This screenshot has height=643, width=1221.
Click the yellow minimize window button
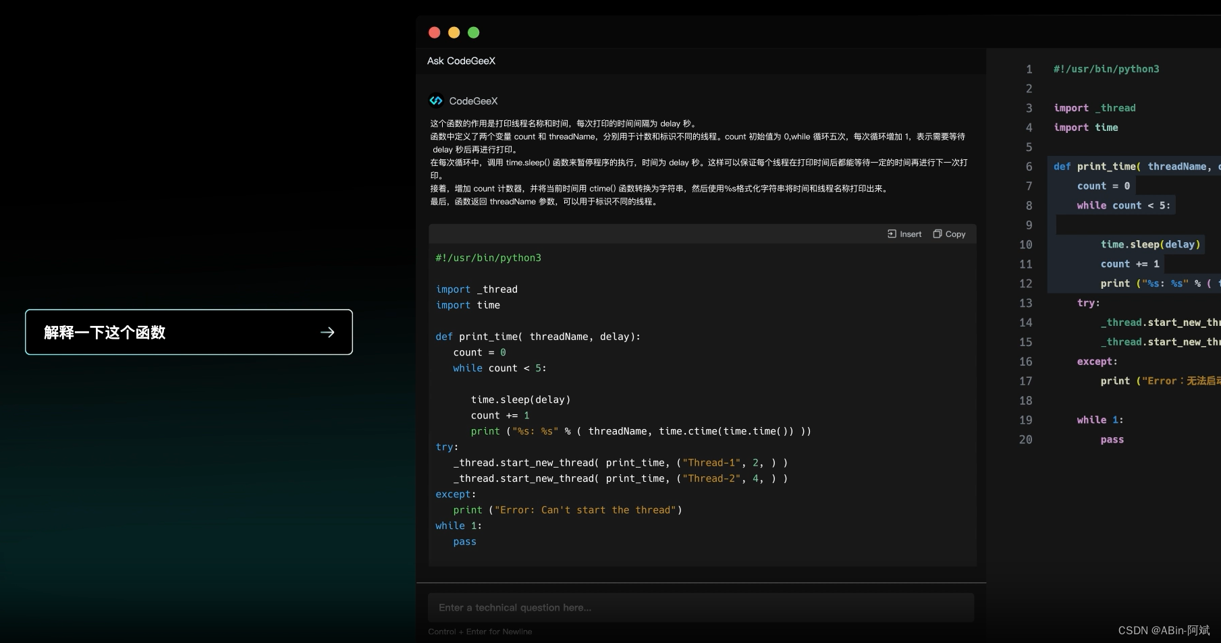tap(454, 32)
